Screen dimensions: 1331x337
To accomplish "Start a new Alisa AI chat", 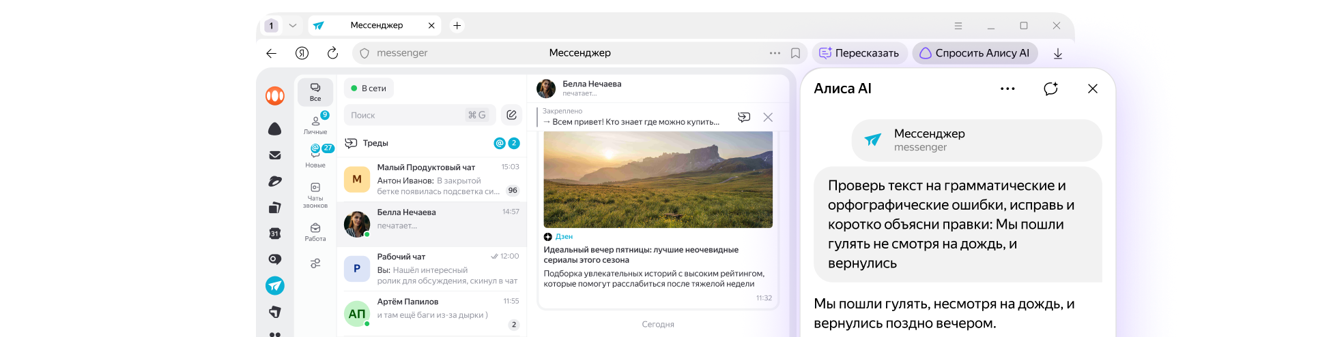I will [1050, 89].
